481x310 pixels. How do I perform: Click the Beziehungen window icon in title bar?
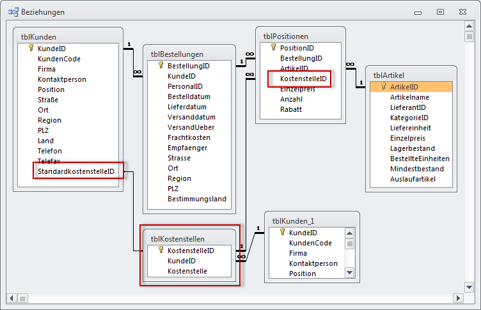click(13, 12)
